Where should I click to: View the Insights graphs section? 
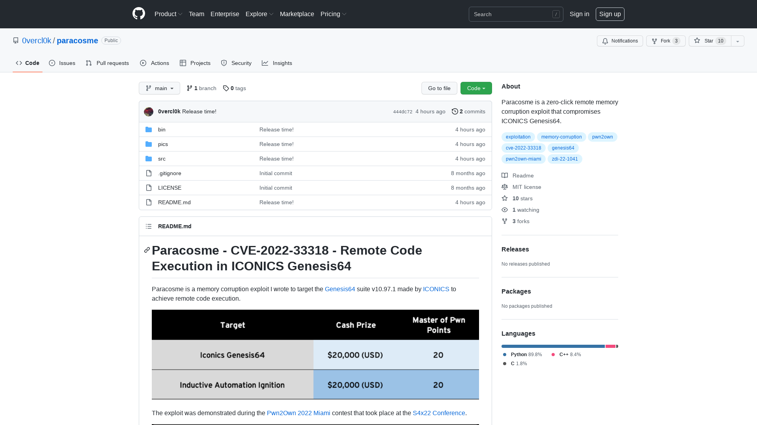point(277,63)
